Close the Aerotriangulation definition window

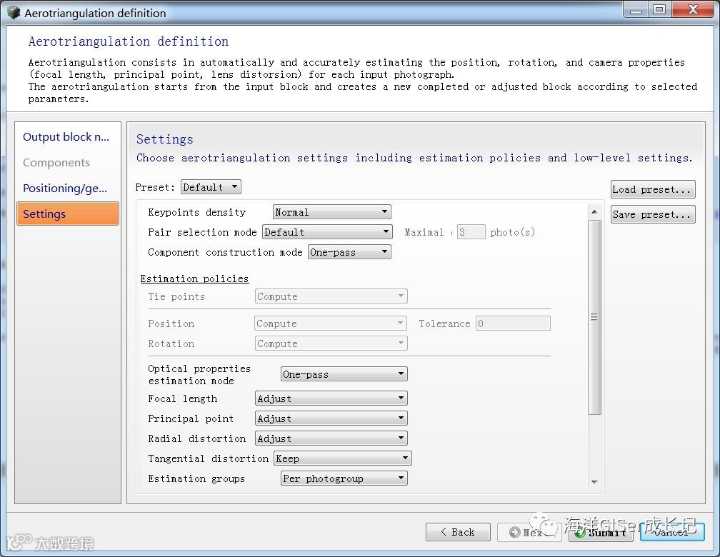(694, 10)
